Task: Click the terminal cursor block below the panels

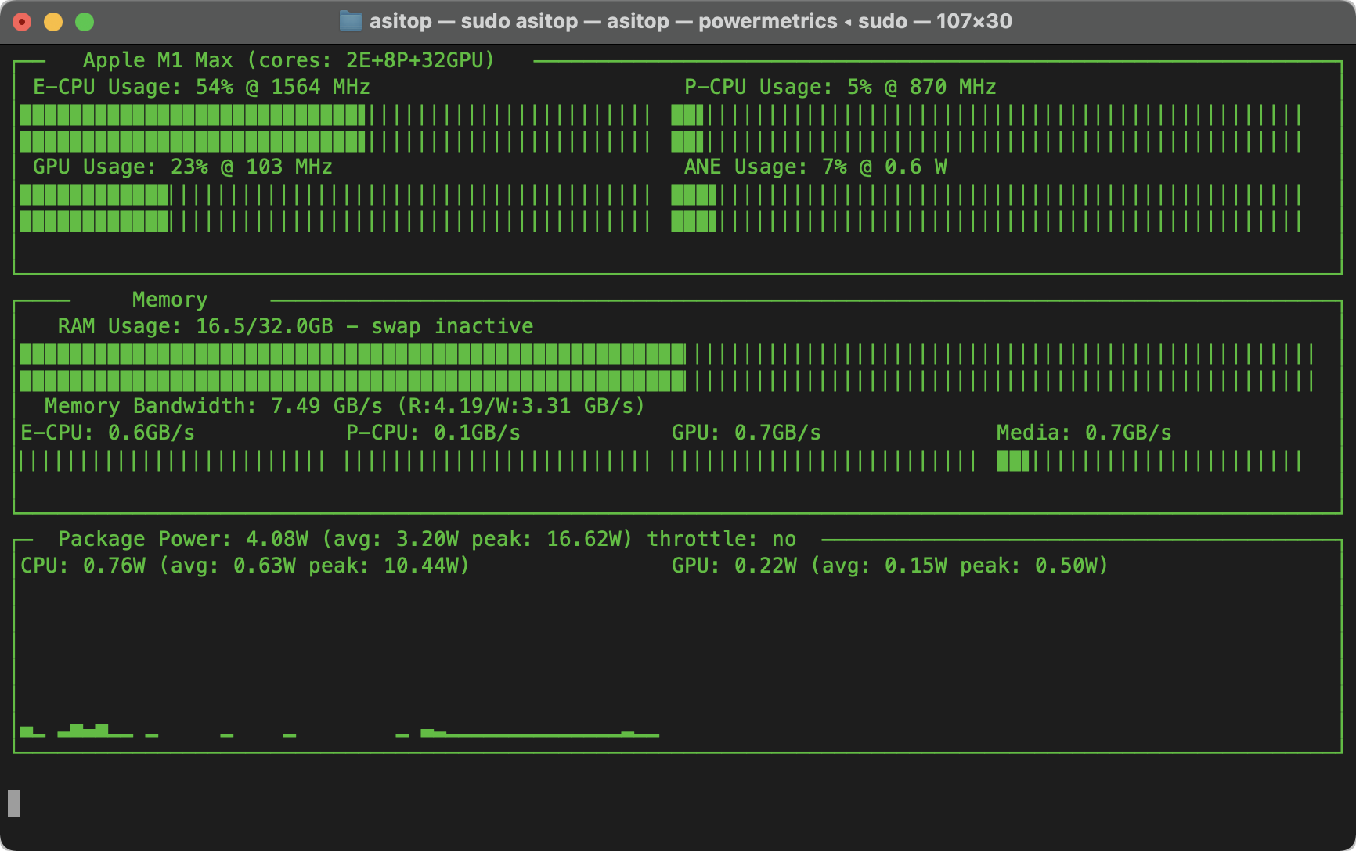Action: pos(14,803)
